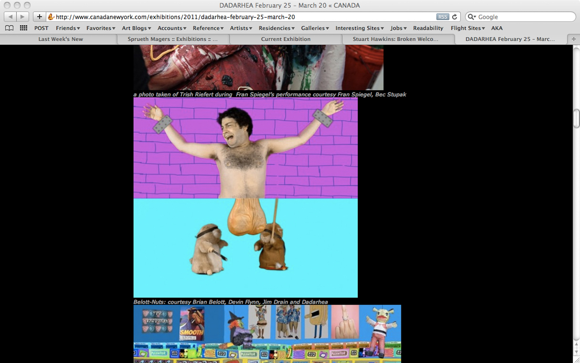This screenshot has width=580, height=363.
Task: Open the RSS feed button
Action: point(443,17)
